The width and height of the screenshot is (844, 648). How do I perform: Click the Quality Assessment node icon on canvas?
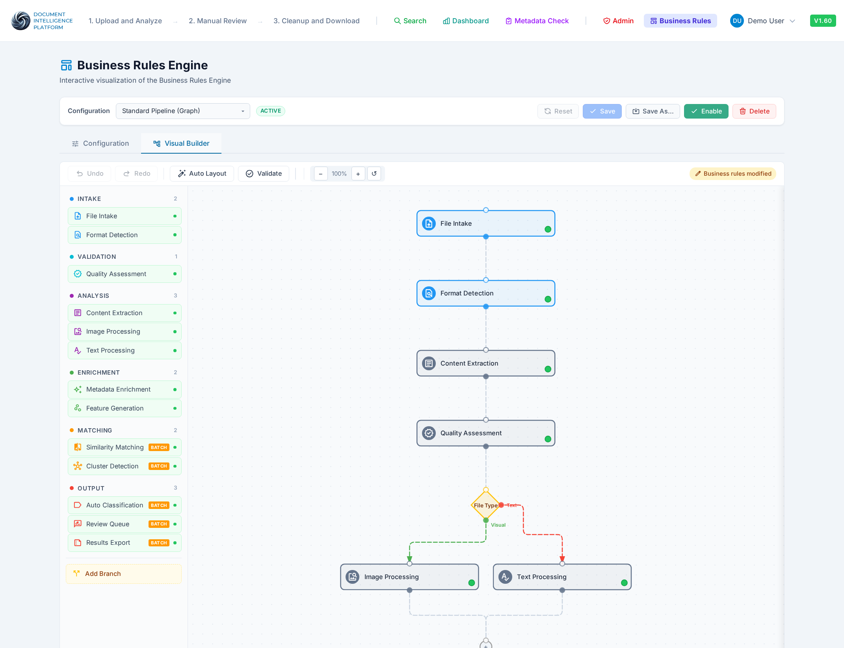[x=429, y=433]
